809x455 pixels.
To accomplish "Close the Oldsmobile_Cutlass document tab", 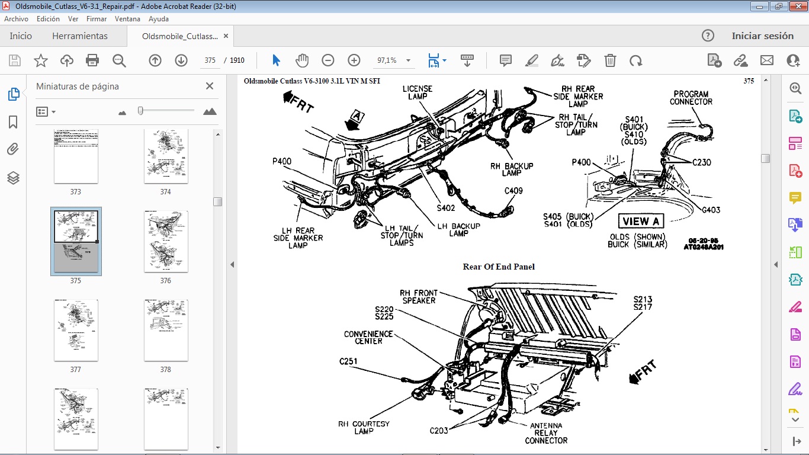I will 225,36.
